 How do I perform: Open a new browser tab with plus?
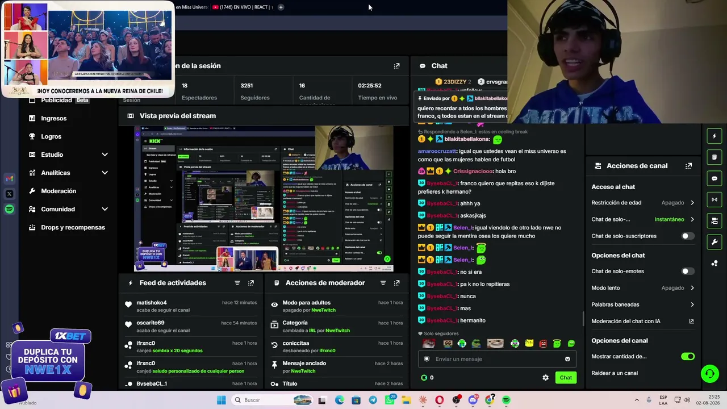281,7
